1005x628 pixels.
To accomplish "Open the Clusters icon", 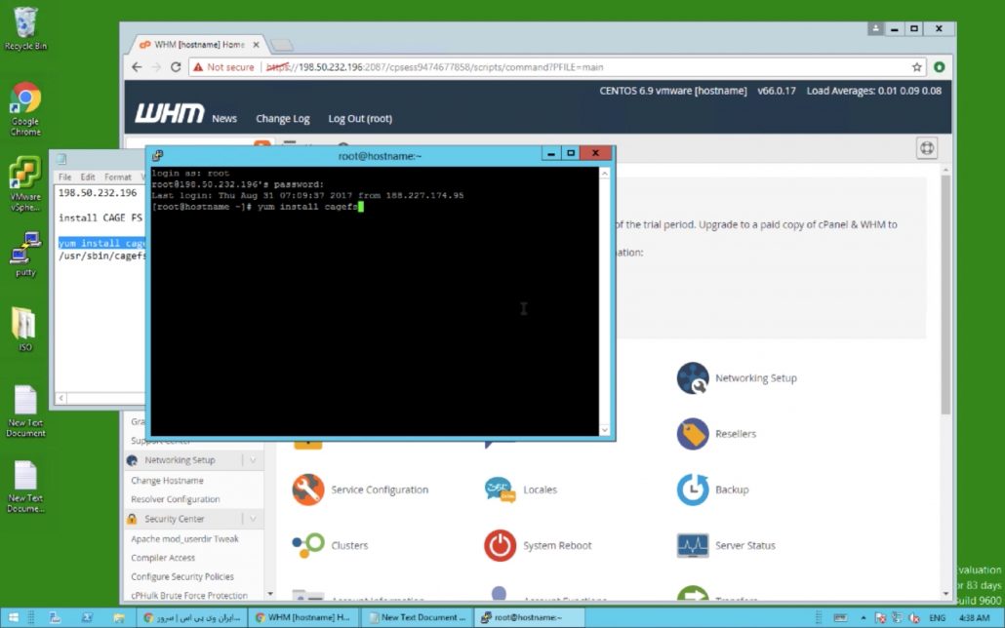I will [308, 545].
